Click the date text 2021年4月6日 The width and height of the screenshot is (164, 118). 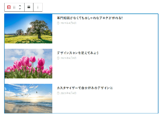pyautogui.click(x=68, y=23)
